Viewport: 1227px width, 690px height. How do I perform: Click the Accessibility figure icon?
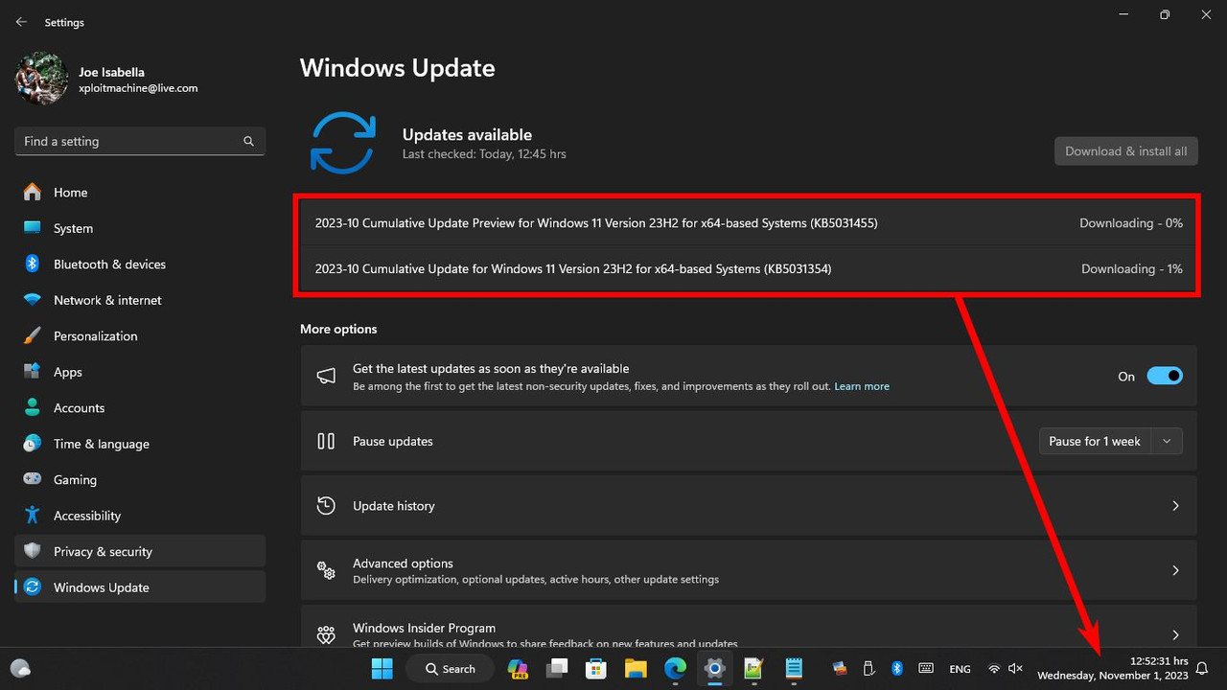[33, 516]
